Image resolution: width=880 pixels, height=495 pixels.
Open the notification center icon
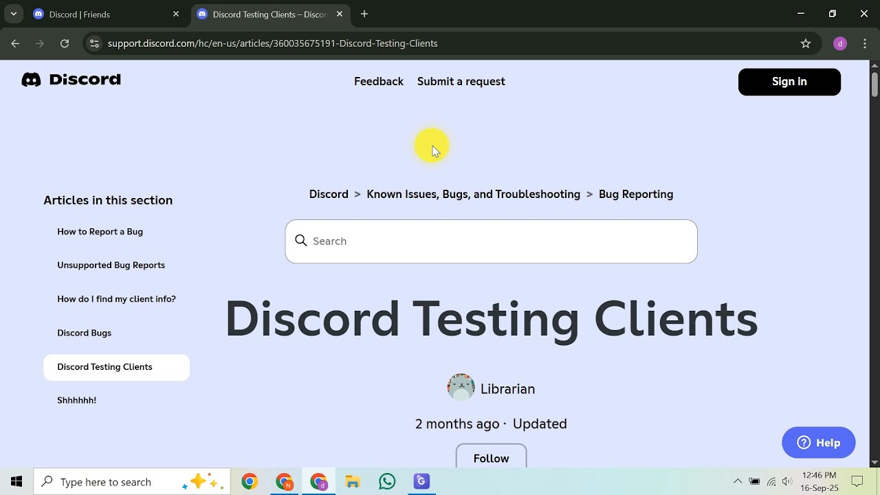point(857,482)
